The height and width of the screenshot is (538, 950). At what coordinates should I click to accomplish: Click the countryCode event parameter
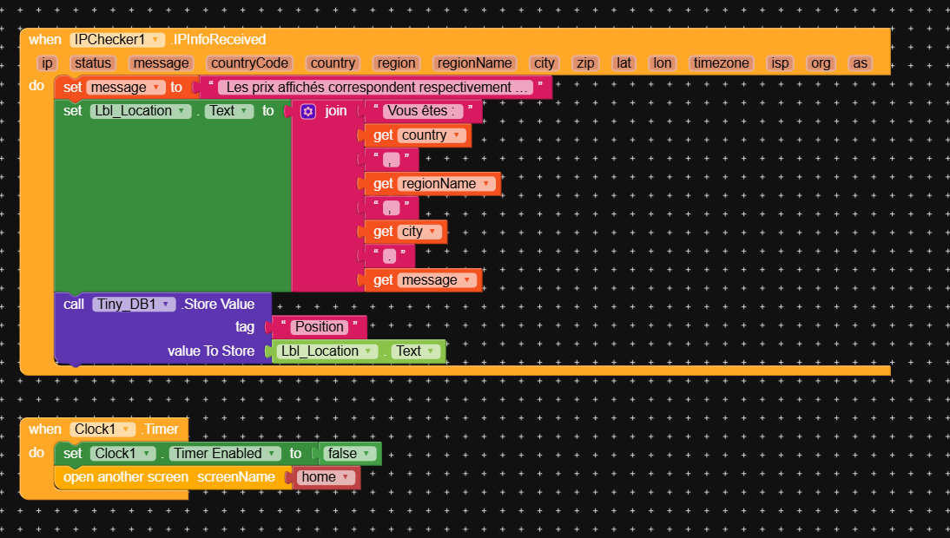[x=248, y=63]
